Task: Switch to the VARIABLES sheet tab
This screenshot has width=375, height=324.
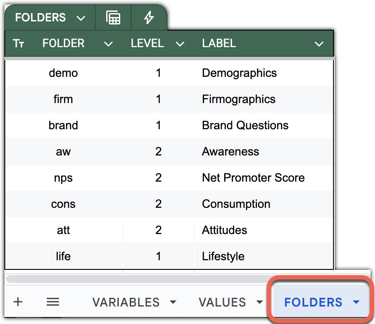Action: point(126,302)
